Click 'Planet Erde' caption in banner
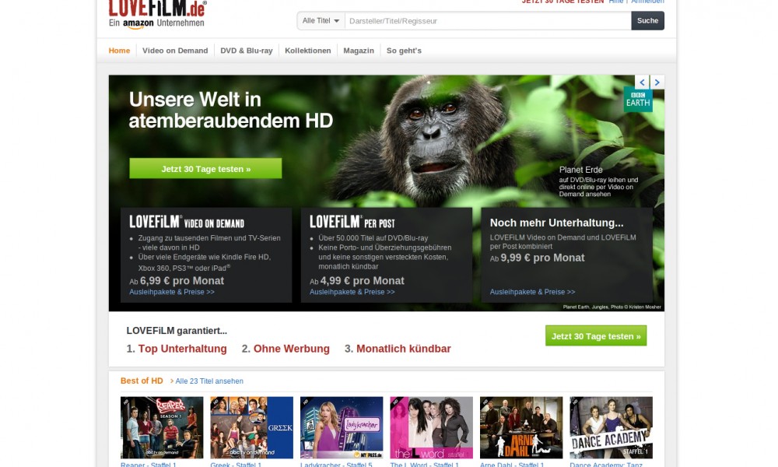The width and height of the screenshot is (778, 467). [580, 170]
